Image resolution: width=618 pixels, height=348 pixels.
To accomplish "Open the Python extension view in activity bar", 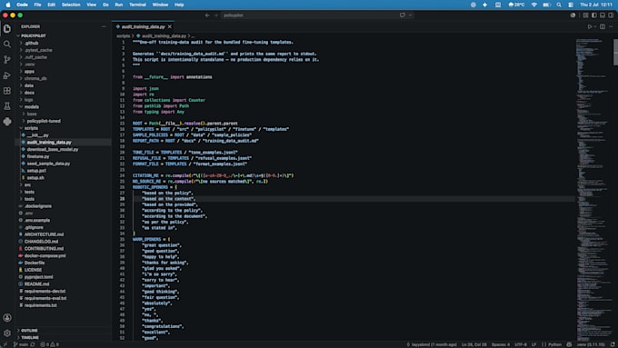I will pos(7,122).
